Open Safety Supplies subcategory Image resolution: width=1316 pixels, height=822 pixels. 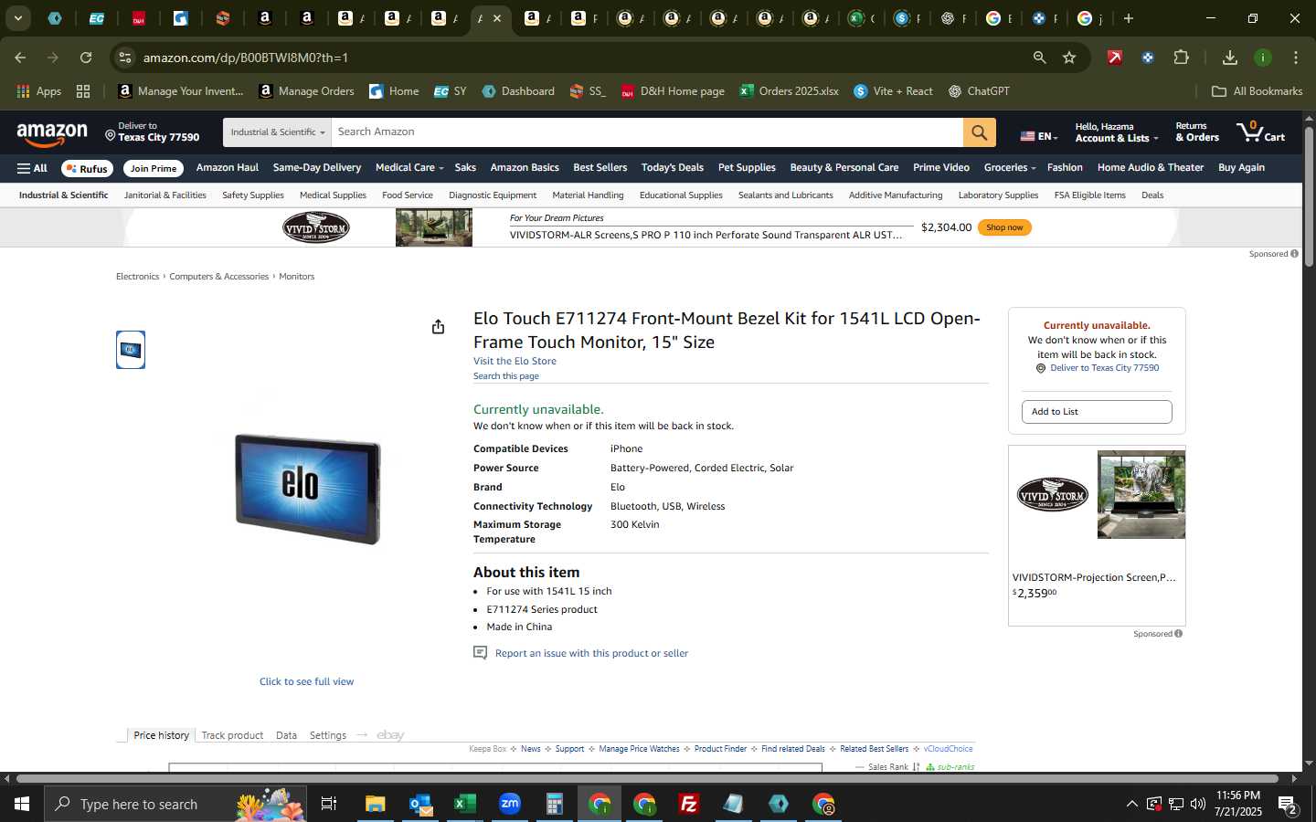253,195
